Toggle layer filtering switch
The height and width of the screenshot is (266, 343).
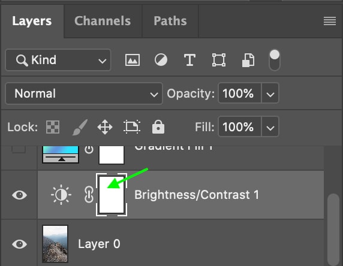[275, 60]
